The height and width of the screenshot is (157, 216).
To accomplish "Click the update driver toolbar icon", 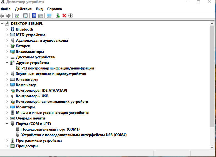I will (58, 16).
